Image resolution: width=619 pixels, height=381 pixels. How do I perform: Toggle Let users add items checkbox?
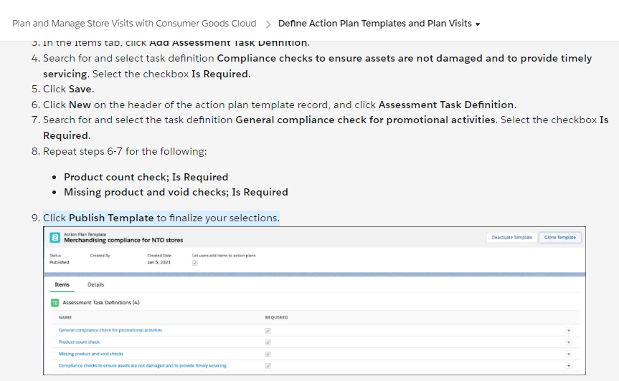194,263
